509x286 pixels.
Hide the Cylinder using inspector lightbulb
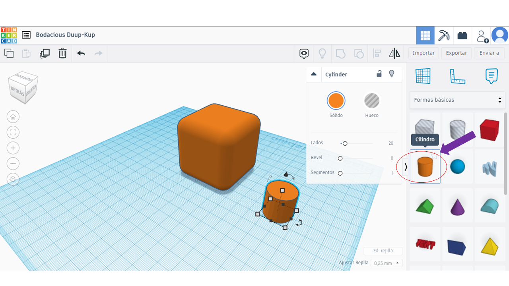click(392, 74)
